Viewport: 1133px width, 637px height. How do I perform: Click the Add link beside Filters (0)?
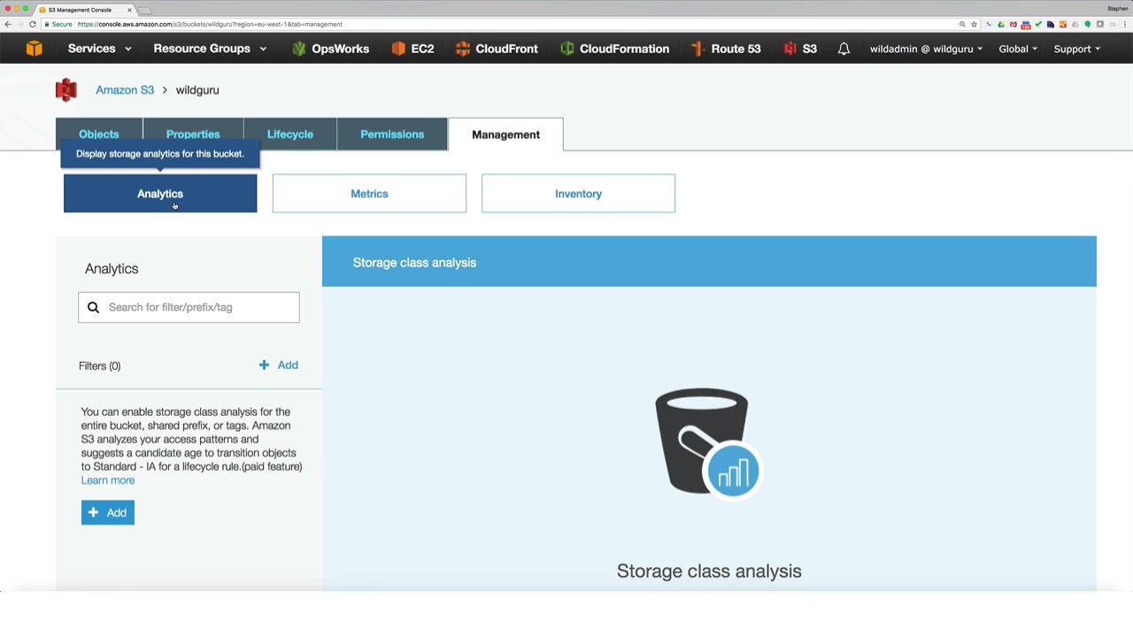(279, 365)
